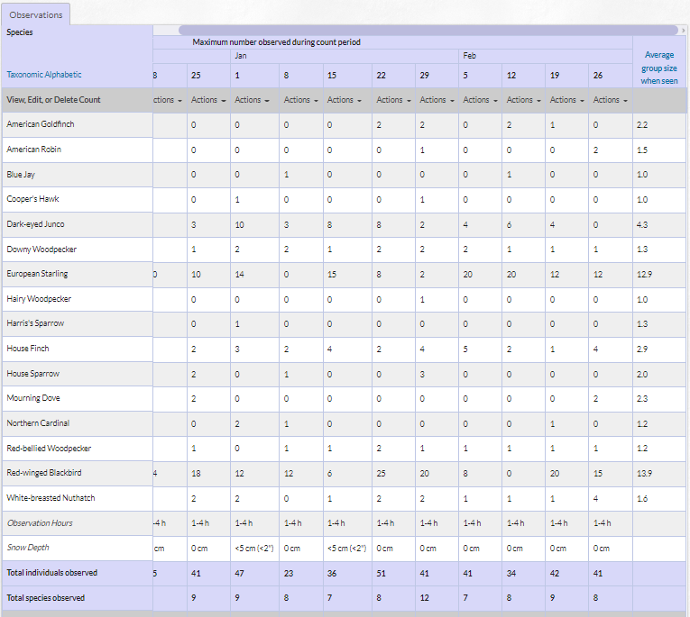Select the Downy Woodpecker species row label
Image resolution: width=690 pixels, height=617 pixels.
click(41, 250)
